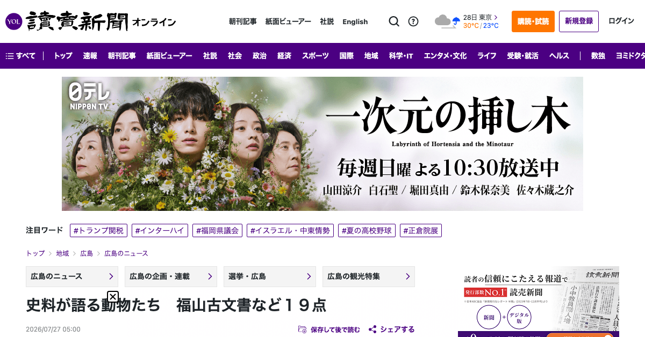This screenshot has height=337, width=645.
Task: Open the 一次元の挿し木 banner ad
Action: tap(322, 144)
